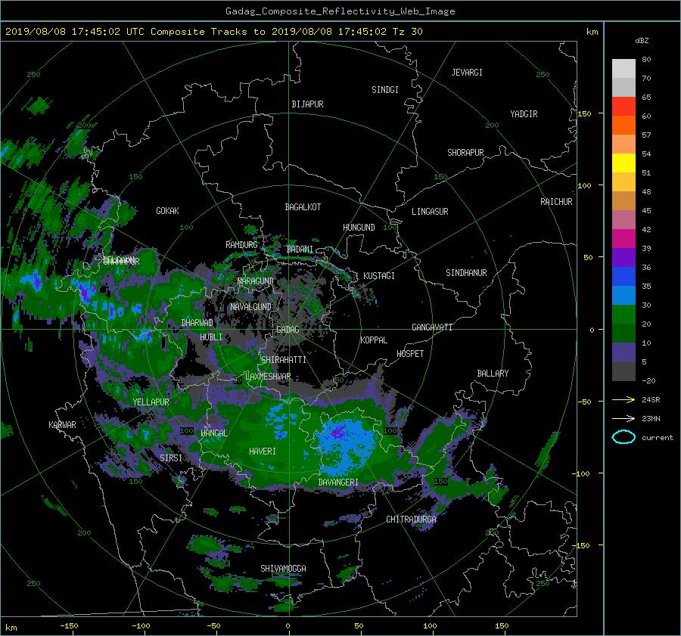The width and height of the screenshot is (681, 636).
Task: Click the KOPPAL city label
Action: pyautogui.click(x=374, y=340)
